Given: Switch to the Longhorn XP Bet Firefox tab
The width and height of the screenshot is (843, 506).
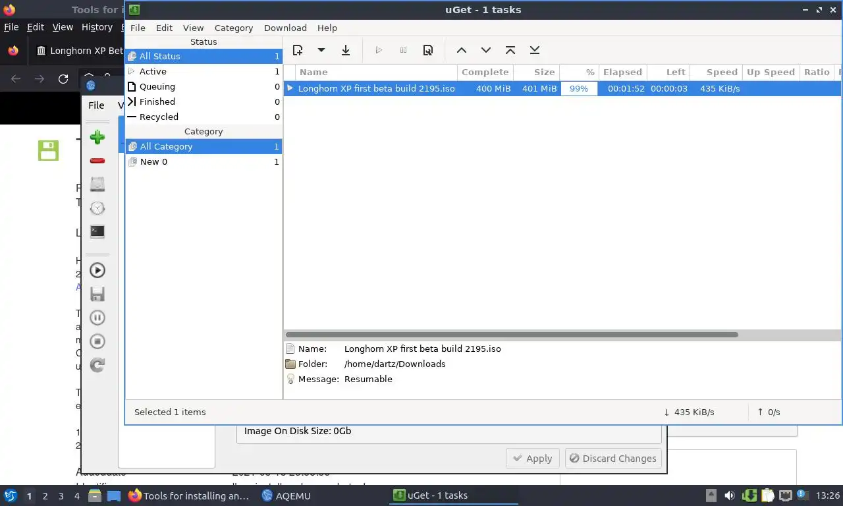Looking at the screenshot, I should [79, 51].
